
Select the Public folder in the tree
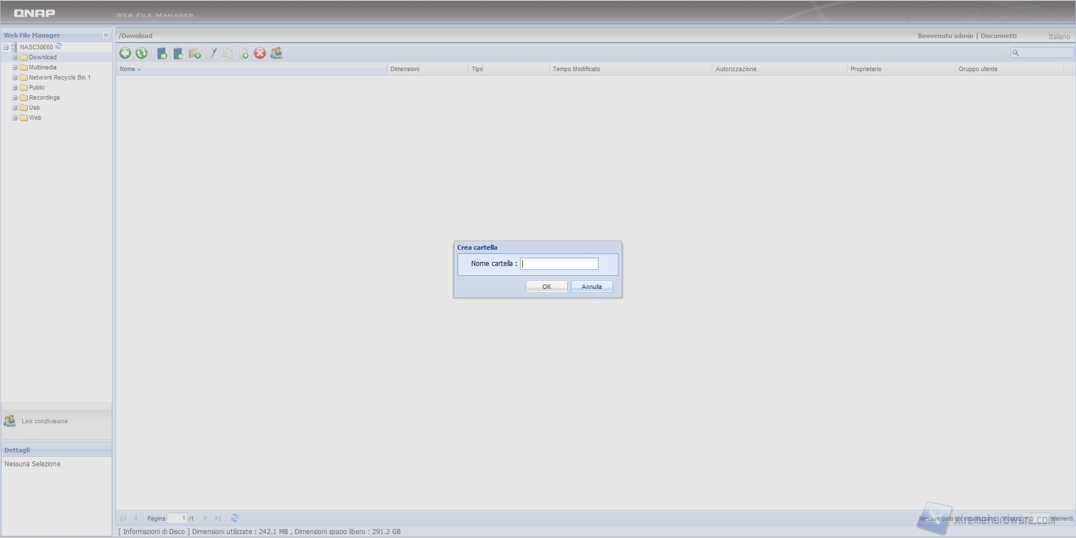tap(37, 88)
